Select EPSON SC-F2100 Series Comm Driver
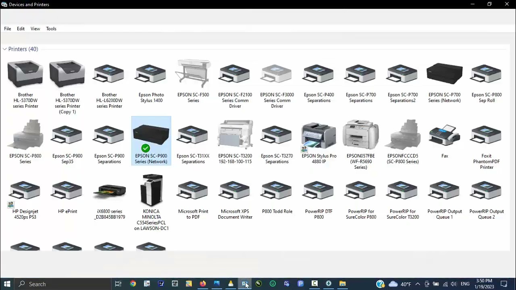This screenshot has width=516, height=290. tap(235, 85)
